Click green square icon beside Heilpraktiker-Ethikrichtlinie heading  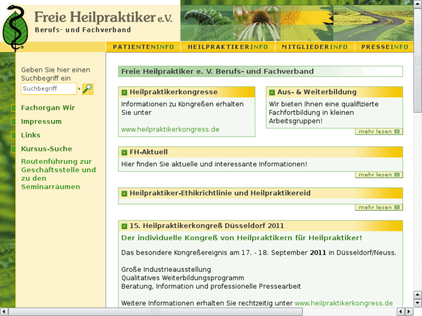coord(124,194)
